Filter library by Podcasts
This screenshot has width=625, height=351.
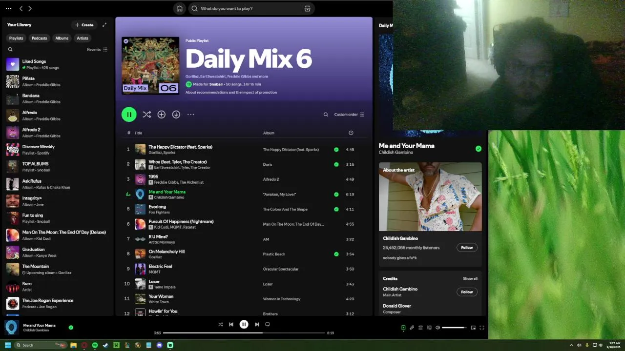point(40,38)
